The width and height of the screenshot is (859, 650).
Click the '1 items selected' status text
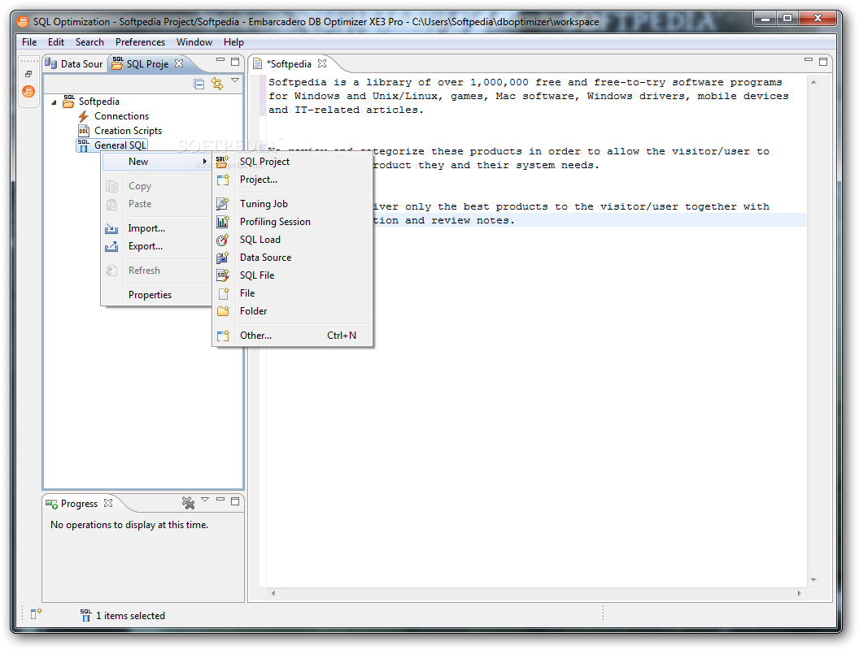pyautogui.click(x=130, y=616)
